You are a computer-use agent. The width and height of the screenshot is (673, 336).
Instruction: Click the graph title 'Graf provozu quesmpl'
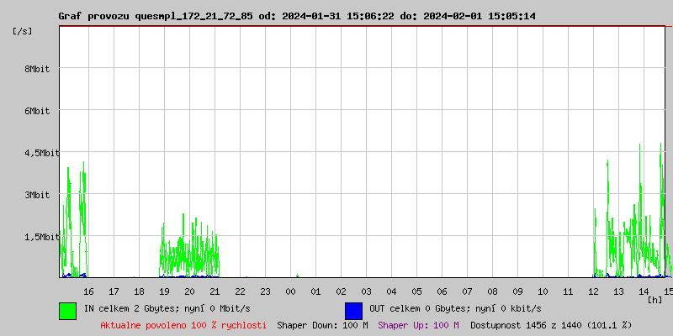click(296, 16)
